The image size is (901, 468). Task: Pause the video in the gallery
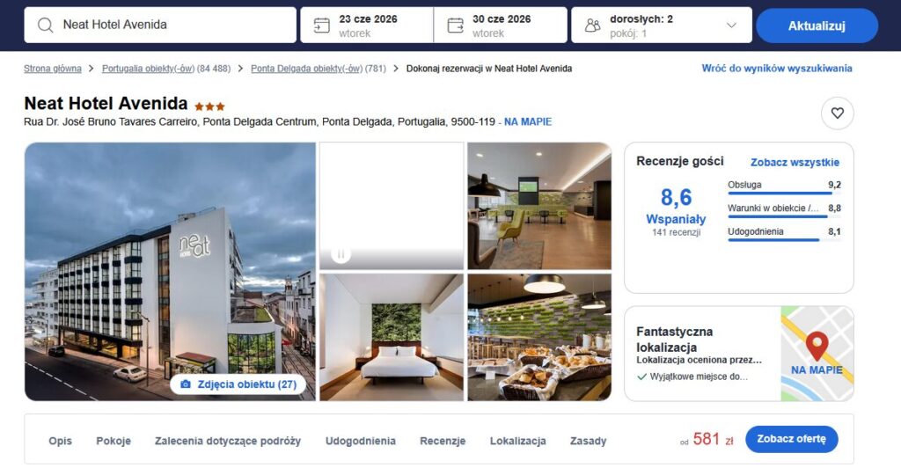(x=341, y=254)
